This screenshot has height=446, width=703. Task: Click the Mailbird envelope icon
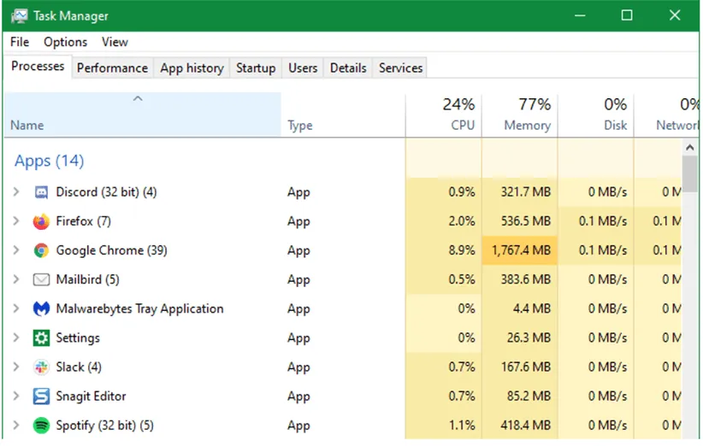(41, 279)
